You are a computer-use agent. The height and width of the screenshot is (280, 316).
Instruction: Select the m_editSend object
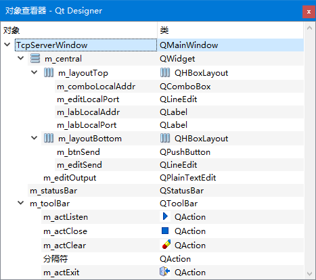click(x=79, y=165)
